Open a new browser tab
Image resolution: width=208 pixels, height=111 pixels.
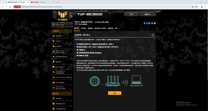pyautogui.click(x=57, y=2)
